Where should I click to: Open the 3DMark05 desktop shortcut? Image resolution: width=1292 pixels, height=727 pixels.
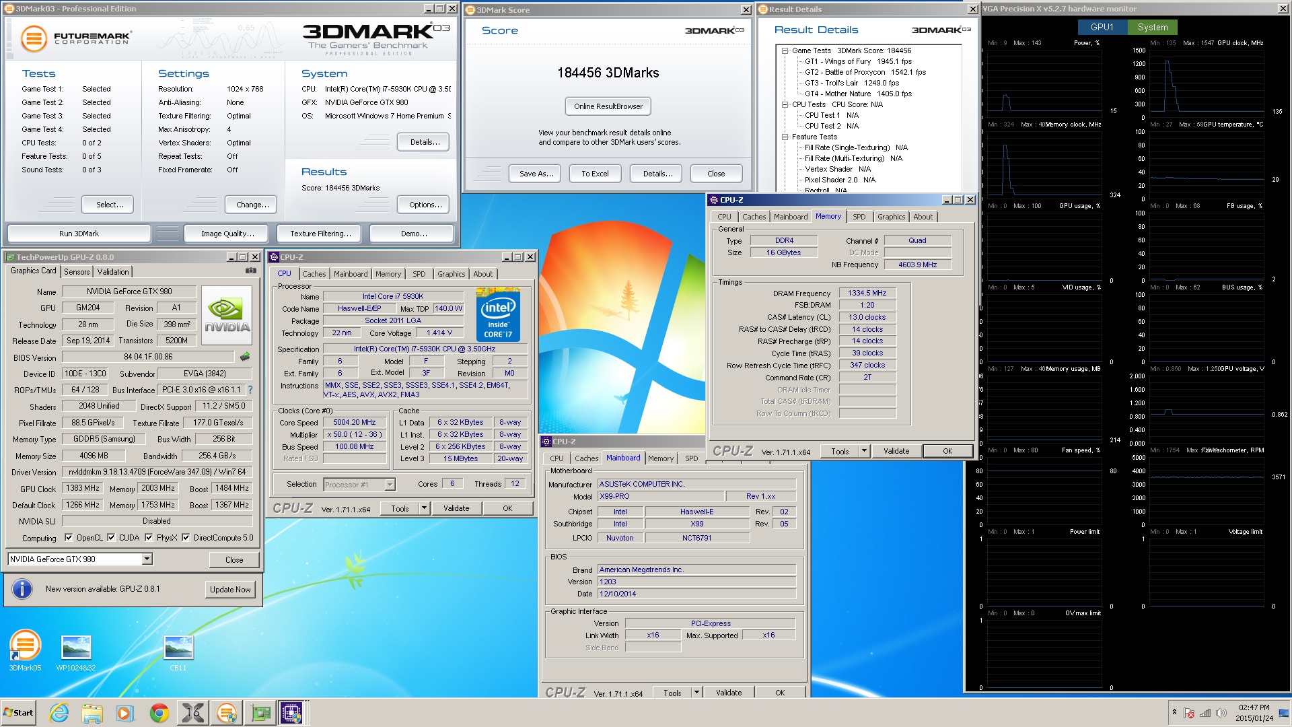pyautogui.click(x=25, y=650)
